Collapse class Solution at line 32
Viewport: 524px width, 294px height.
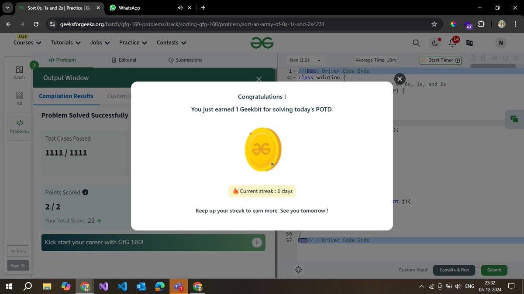tap(294, 78)
